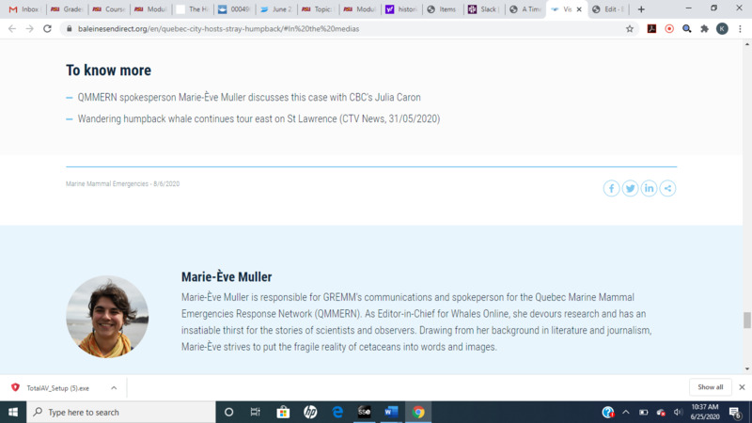Share the article on Twitter
Viewport: 752px width, 423px height.
pyautogui.click(x=630, y=188)
